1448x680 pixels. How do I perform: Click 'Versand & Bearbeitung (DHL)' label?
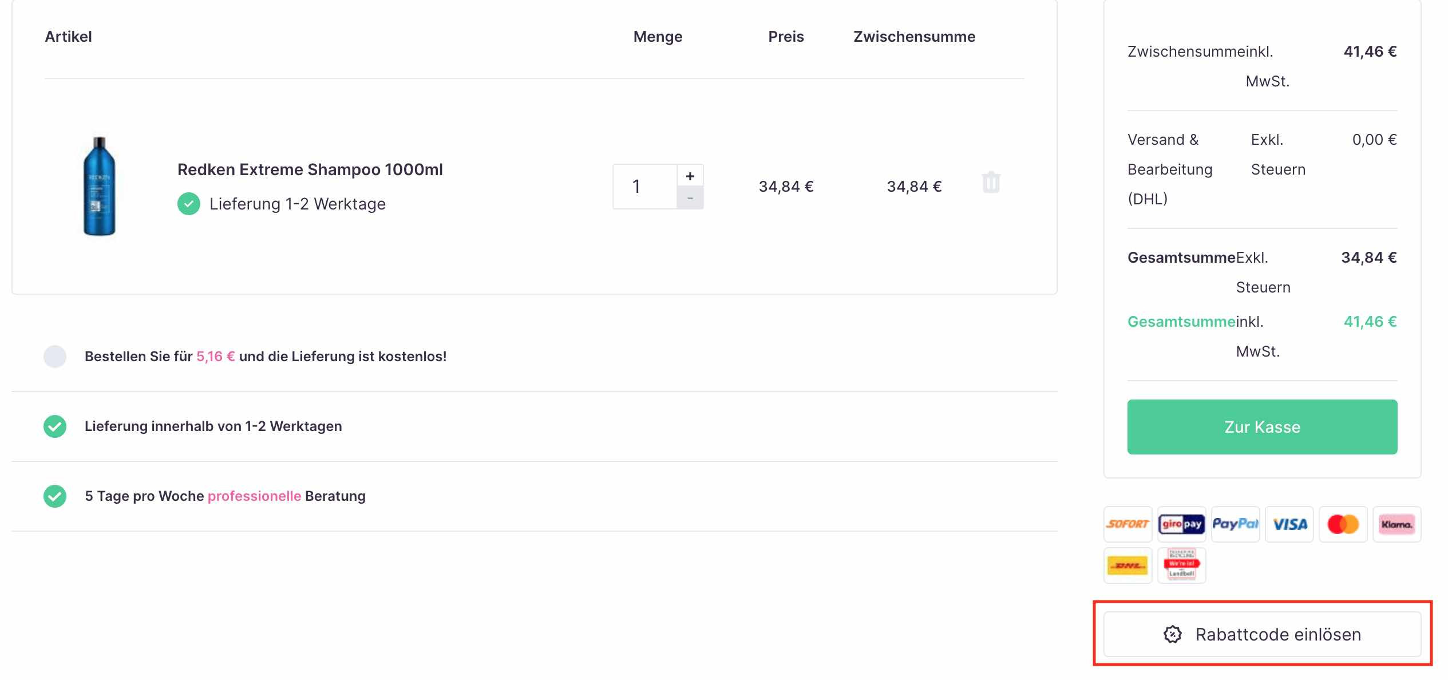click(1170, 169)
